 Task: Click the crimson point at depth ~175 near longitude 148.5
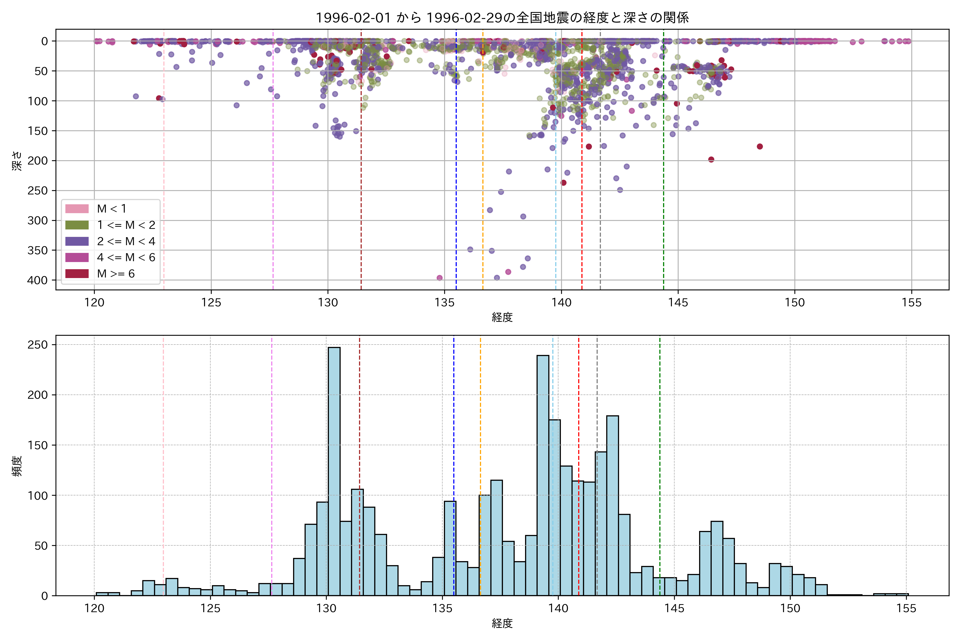(759, 146)
